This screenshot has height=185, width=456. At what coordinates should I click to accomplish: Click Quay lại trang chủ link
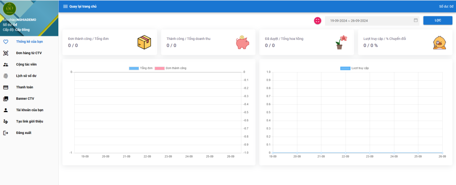[83, 6]
